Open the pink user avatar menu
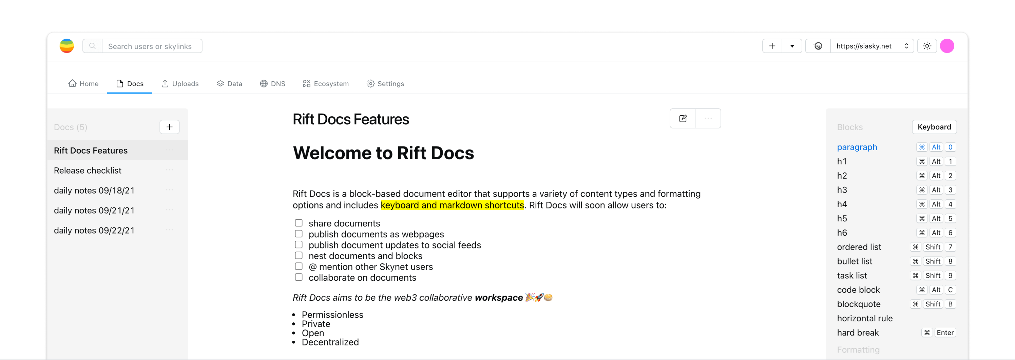This screenshot has height=360, width=1015. [x=947, y=46]
